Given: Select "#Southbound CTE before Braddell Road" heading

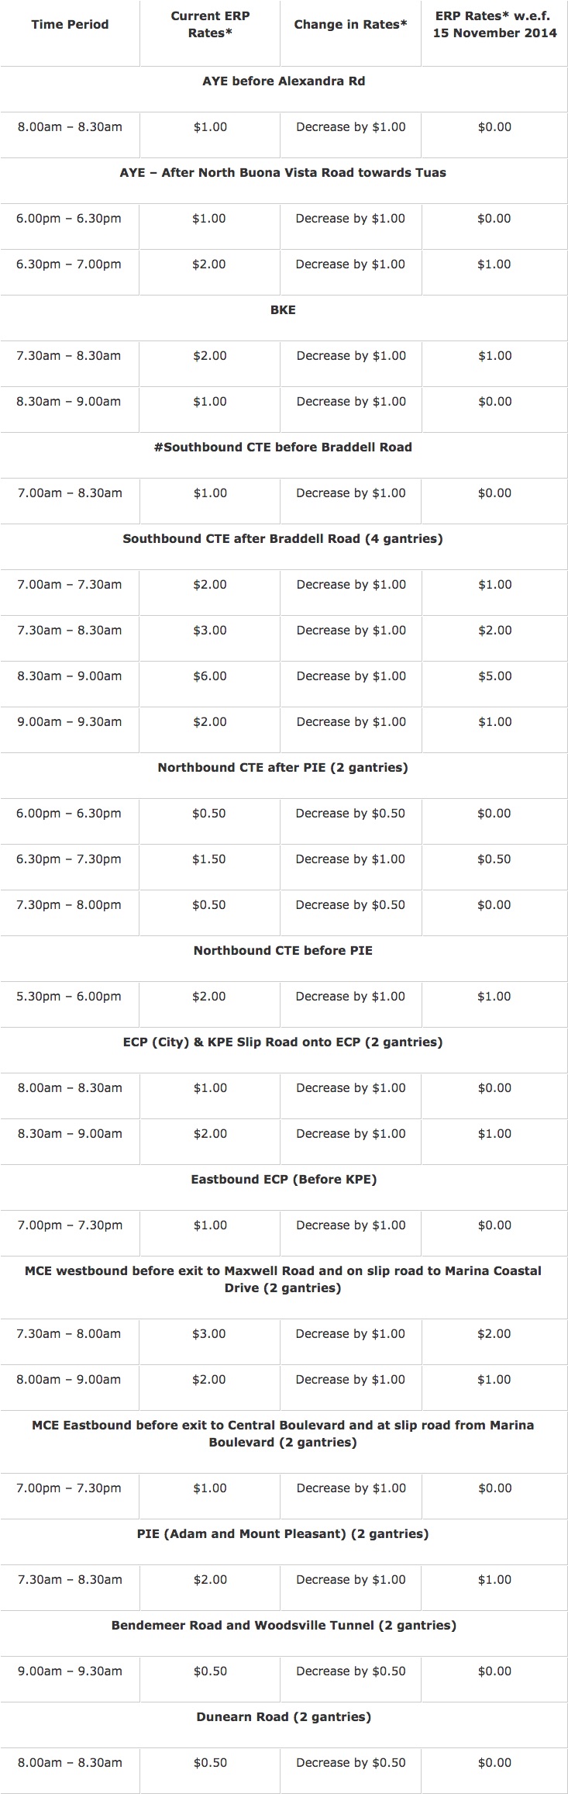Looking at the screenshot, I should point(284,448).
